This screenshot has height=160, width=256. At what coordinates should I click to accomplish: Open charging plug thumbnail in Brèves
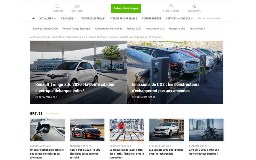point(47,130)
